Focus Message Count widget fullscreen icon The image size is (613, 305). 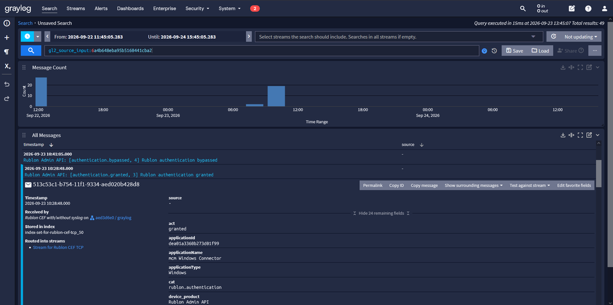coord(580,68)
